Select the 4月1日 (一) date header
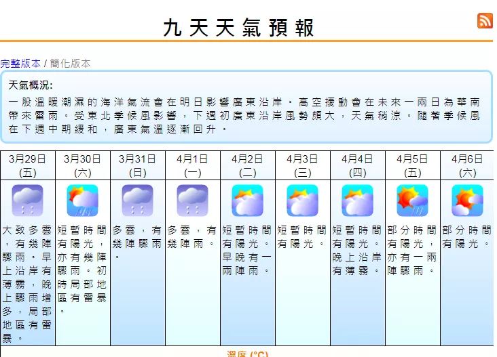 tap(192, 166)
